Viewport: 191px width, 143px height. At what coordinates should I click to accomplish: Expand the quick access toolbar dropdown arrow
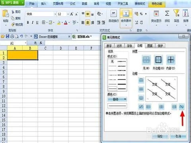[x=31, y=36]
